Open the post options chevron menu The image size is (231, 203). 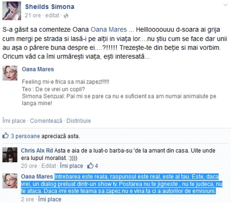pyautogui.click(x=225, y=5)
